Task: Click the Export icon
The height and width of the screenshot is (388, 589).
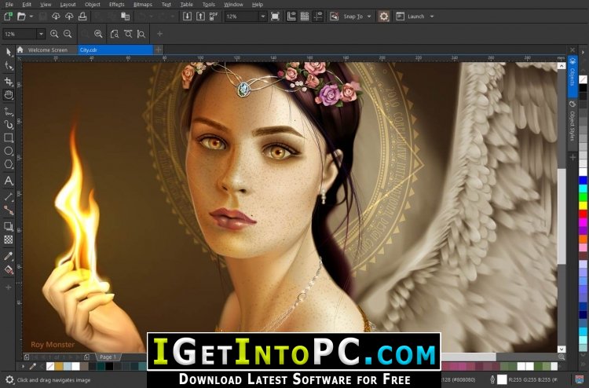Action: [x=200, y=16]
